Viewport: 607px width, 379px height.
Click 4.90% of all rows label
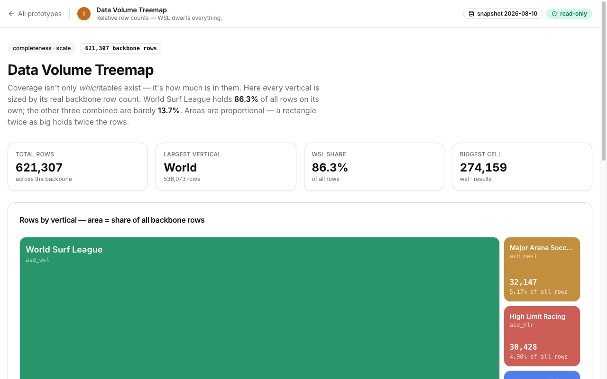[539, 357]
